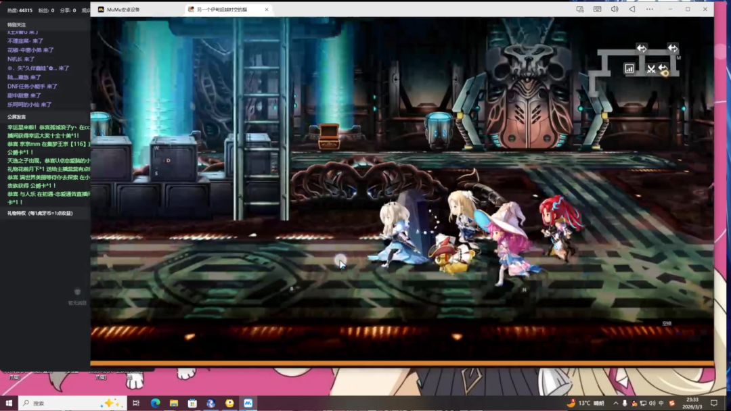Open the yellow round-face app on taskbar

[229, 403]
